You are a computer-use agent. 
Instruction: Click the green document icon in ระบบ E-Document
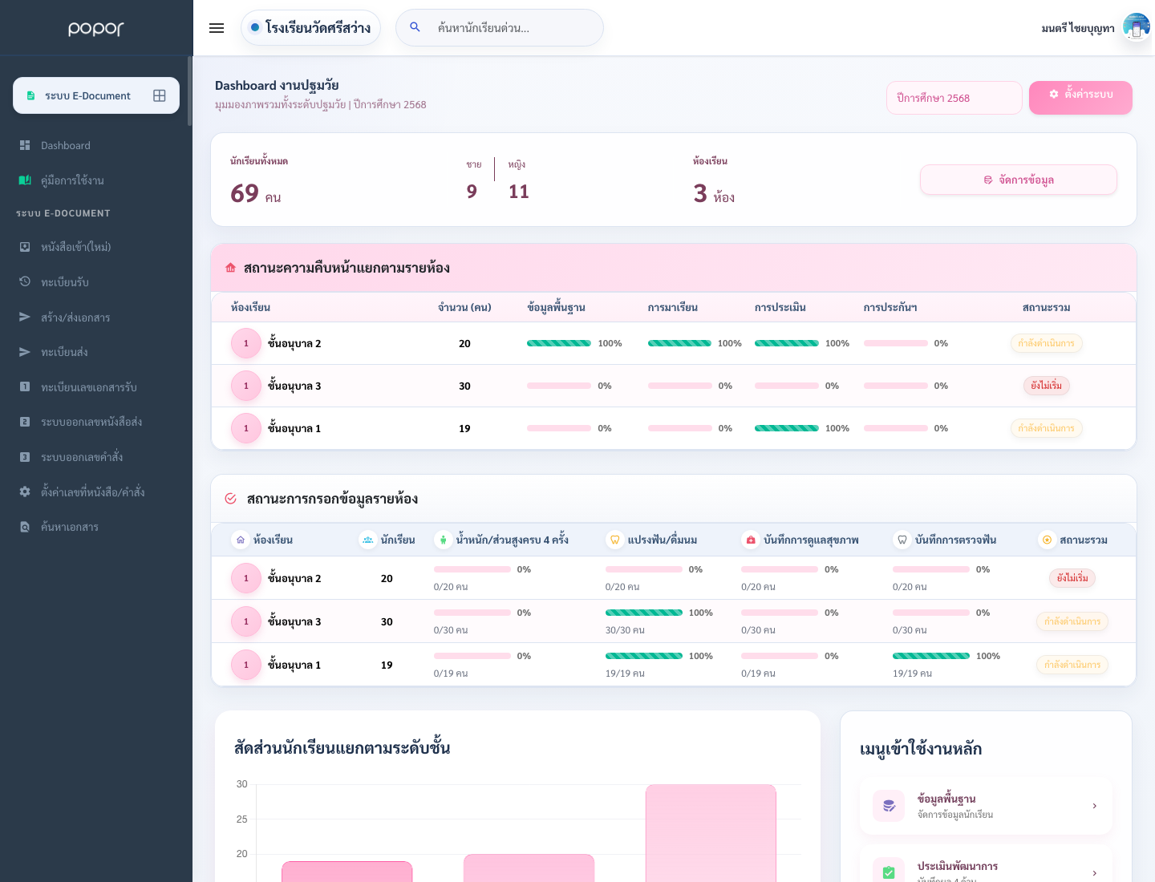[30, 95]
